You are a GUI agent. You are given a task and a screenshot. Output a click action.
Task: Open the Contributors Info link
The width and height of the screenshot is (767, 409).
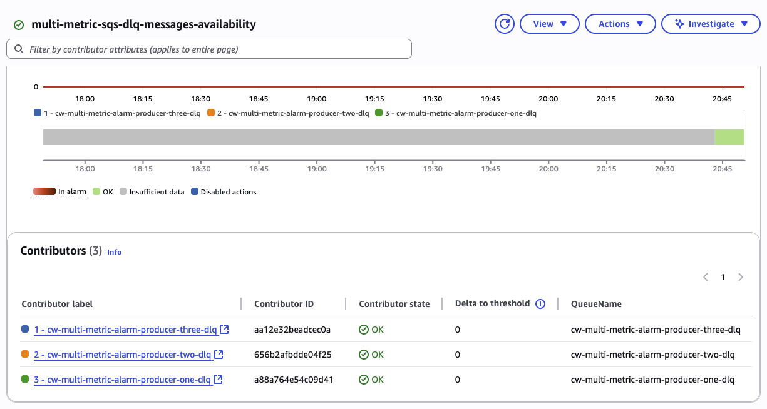(x=114, y=252)
